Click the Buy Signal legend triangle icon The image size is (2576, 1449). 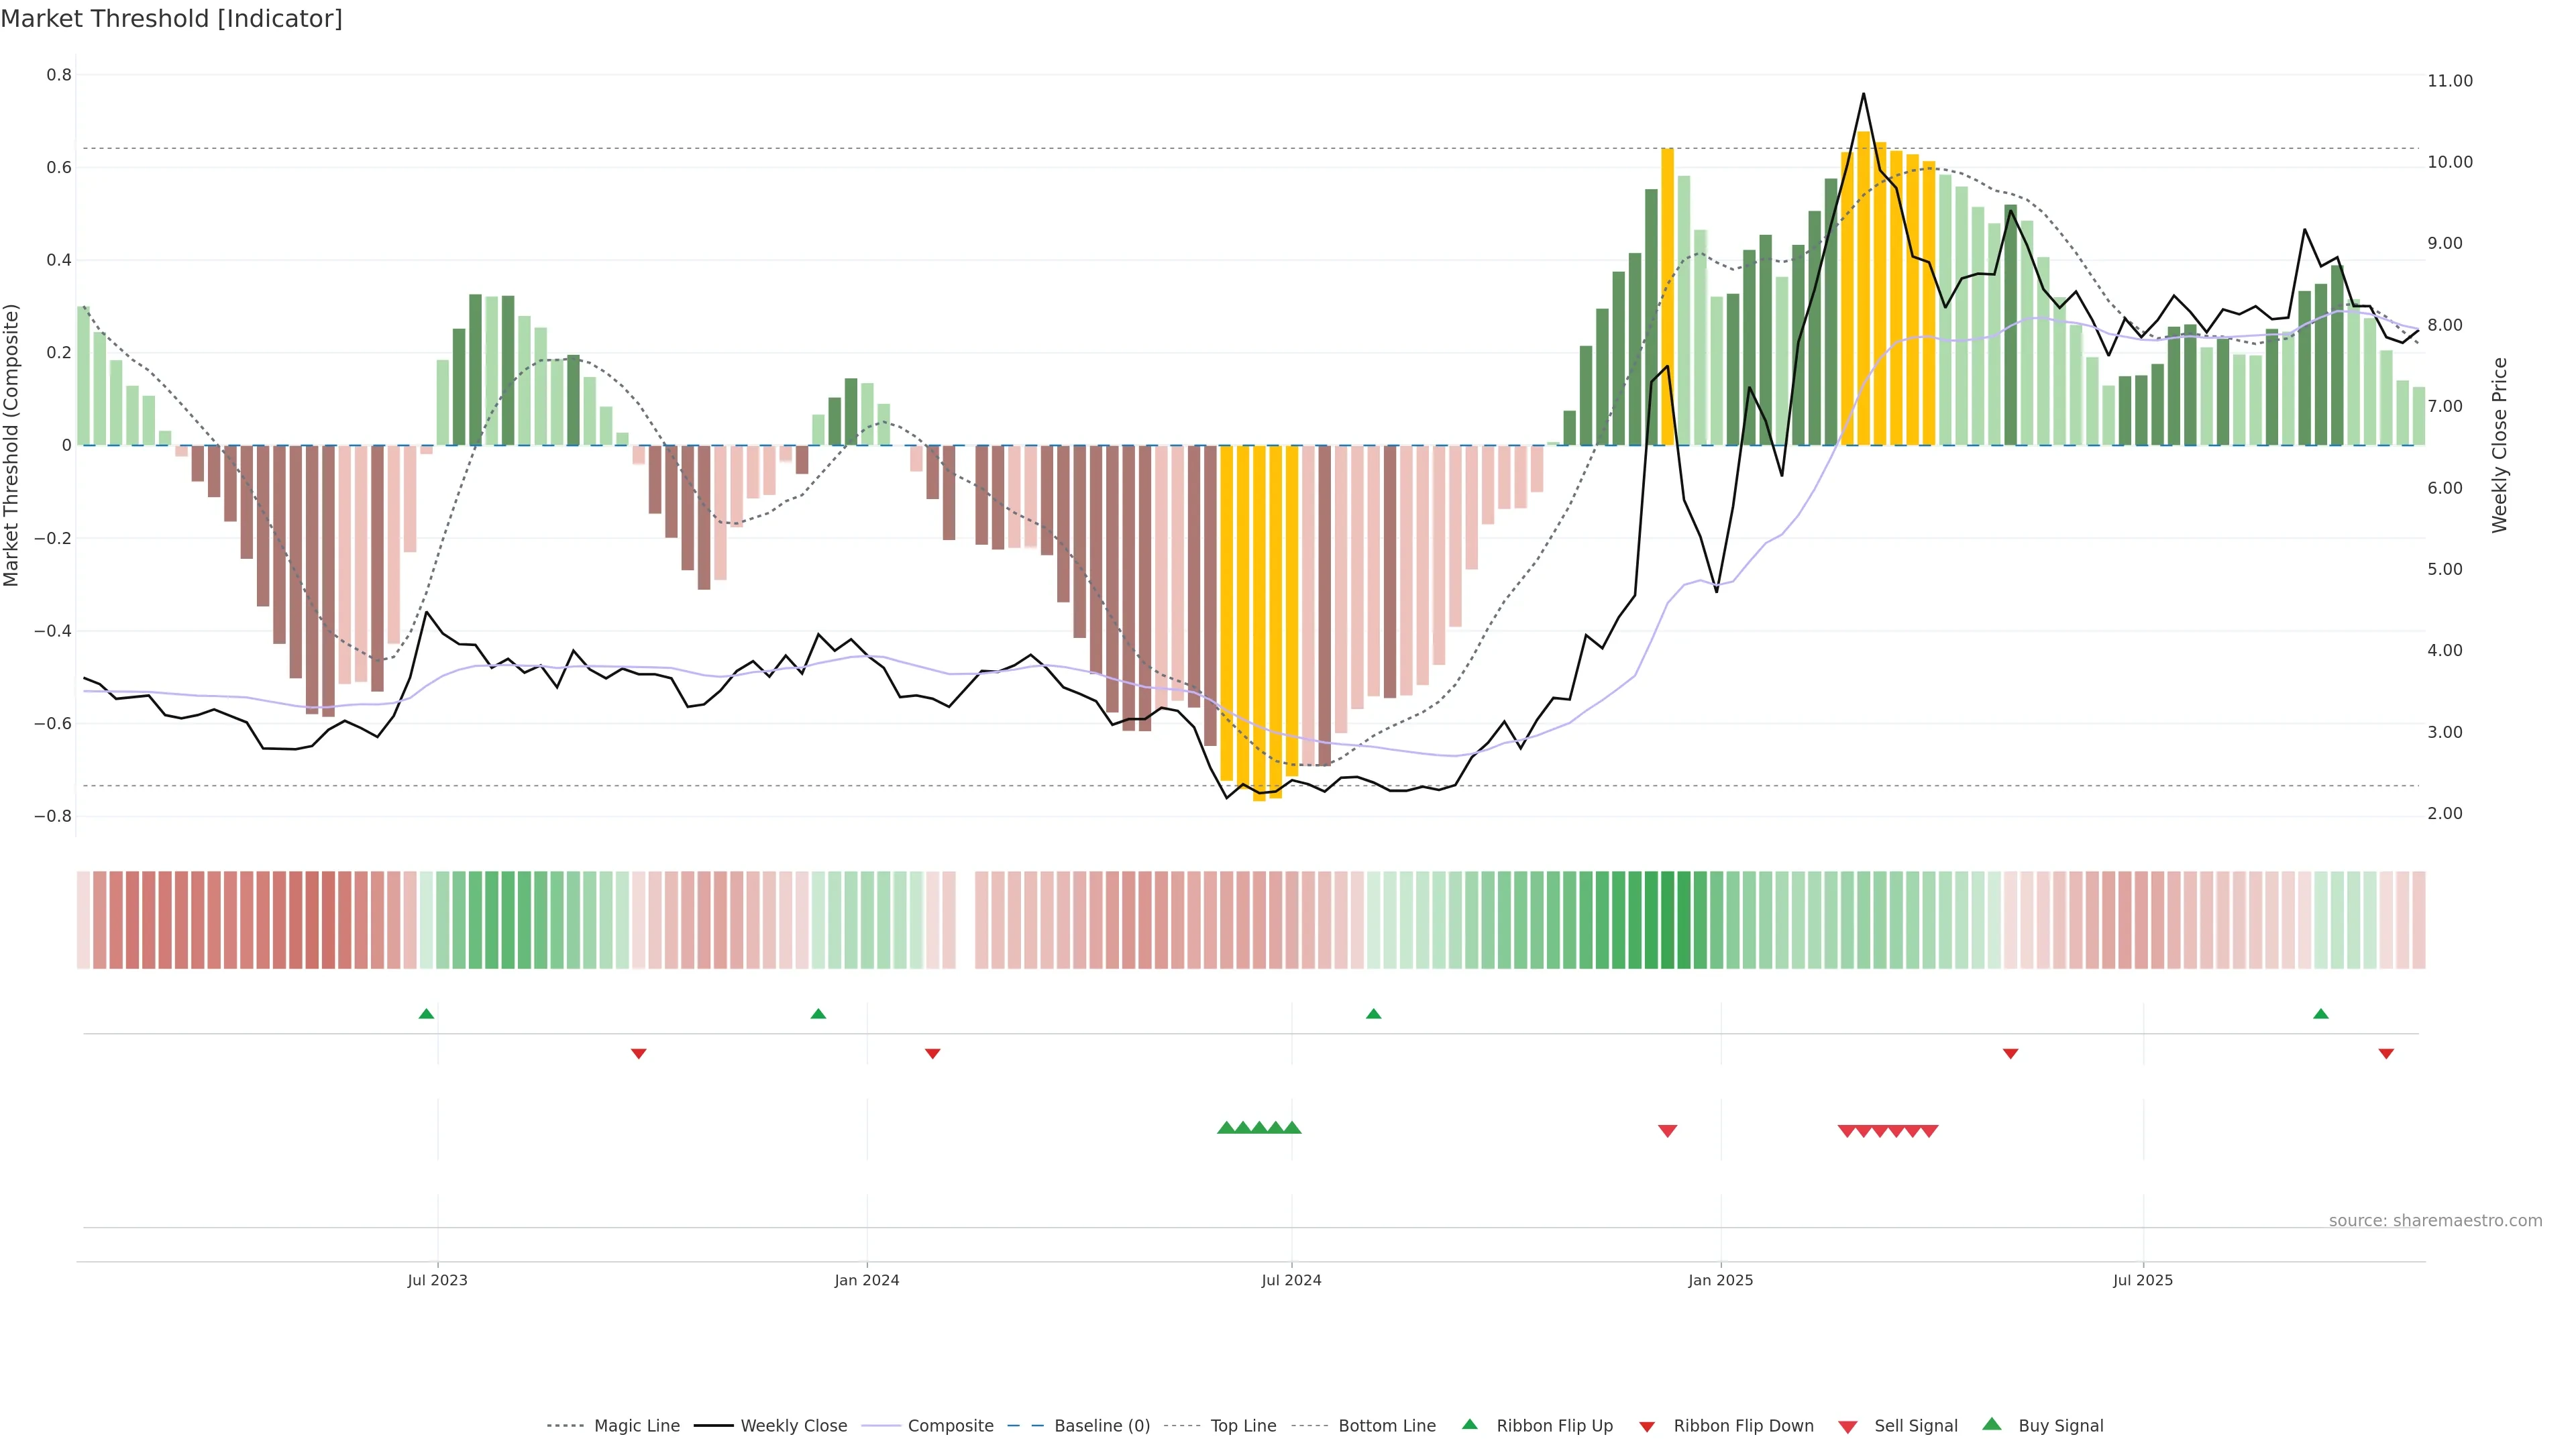tap(1992, 1424)
